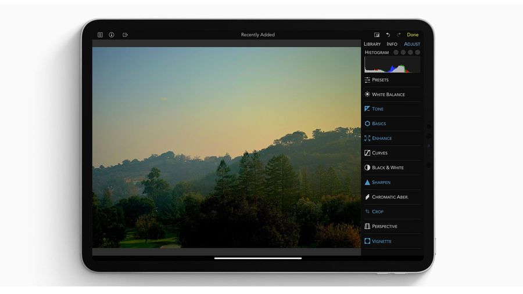
Task: Open the Presets panel
Action: point(392,80)
